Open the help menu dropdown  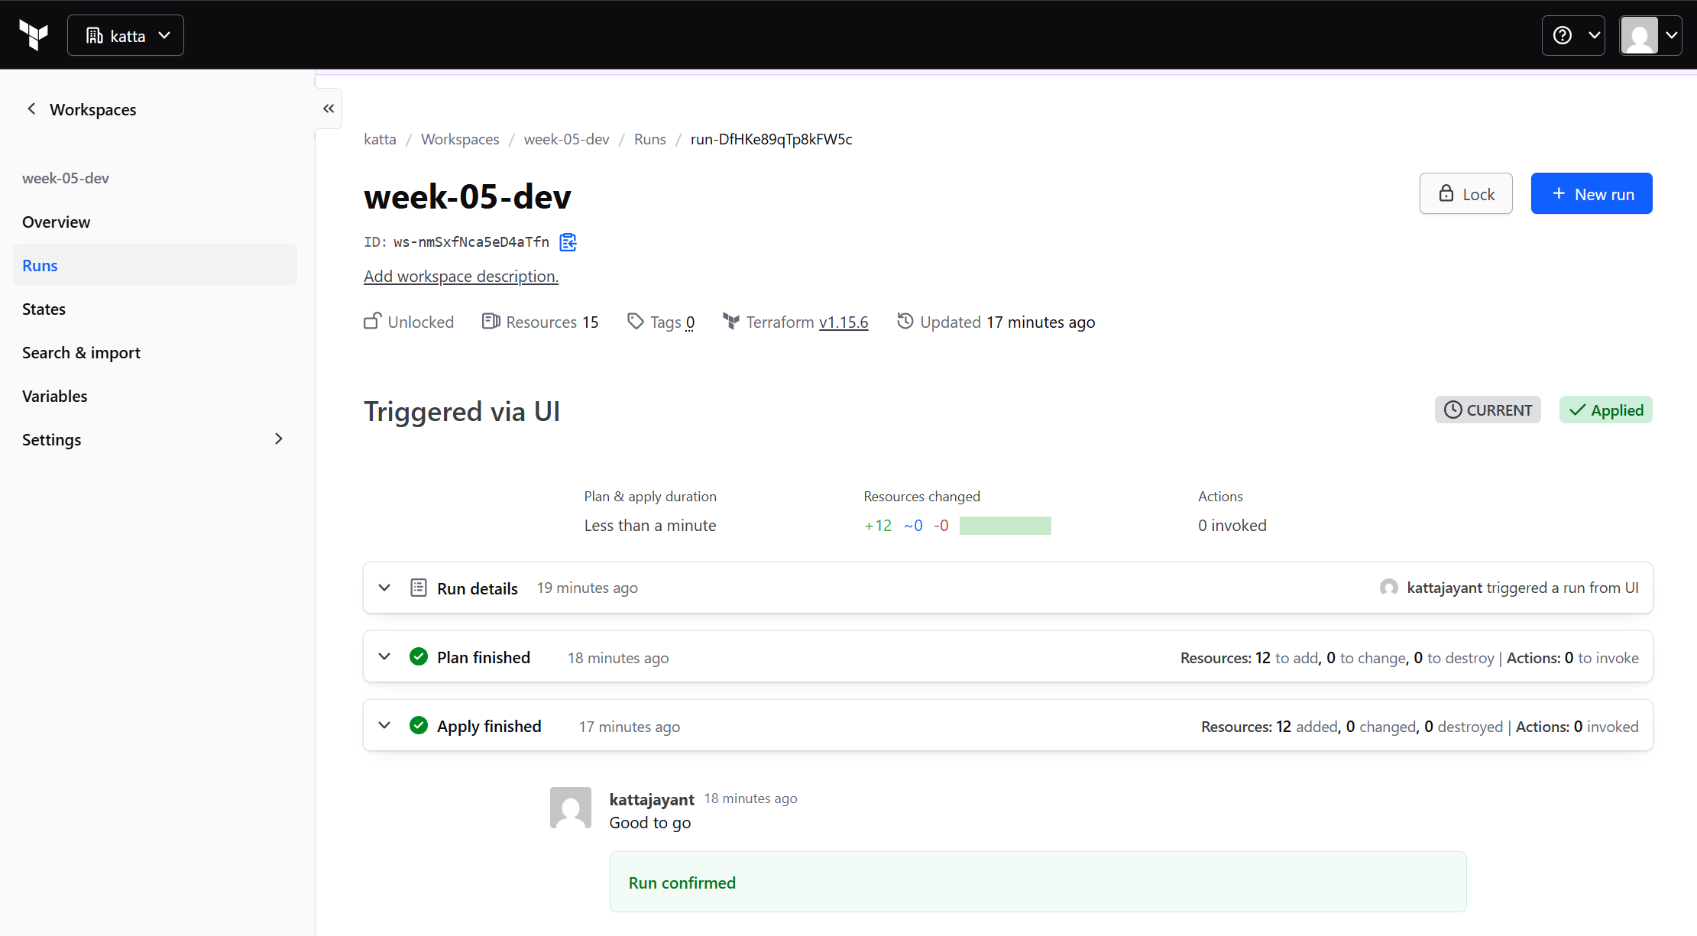[1573, 35]
